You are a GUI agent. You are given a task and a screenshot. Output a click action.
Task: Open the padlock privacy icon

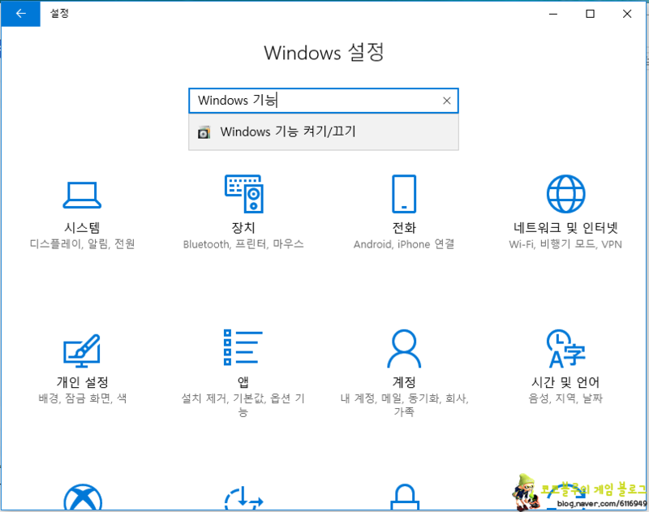[x=404, y=497]
